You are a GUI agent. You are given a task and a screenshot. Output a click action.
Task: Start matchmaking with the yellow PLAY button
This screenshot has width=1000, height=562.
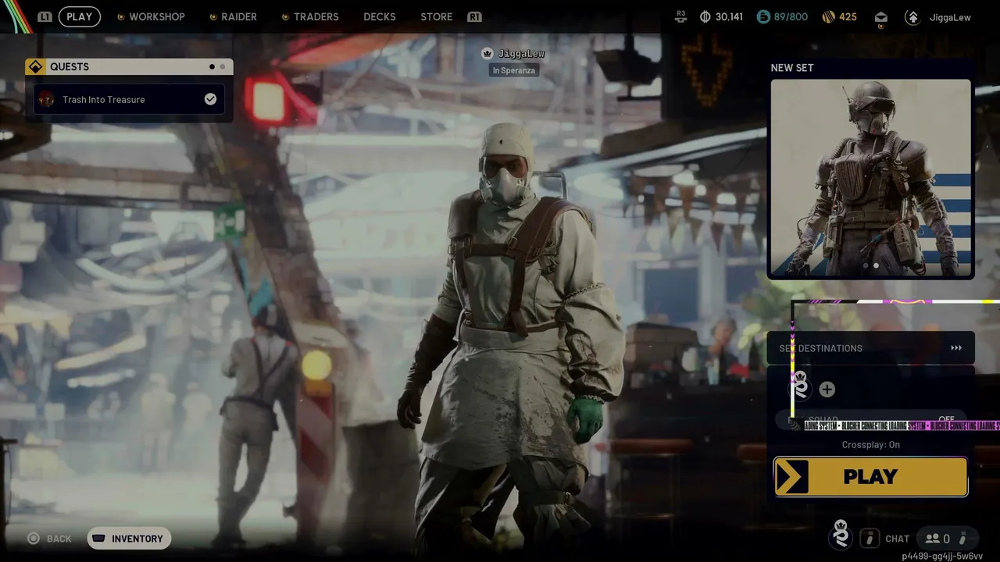(x=870, y=477)
